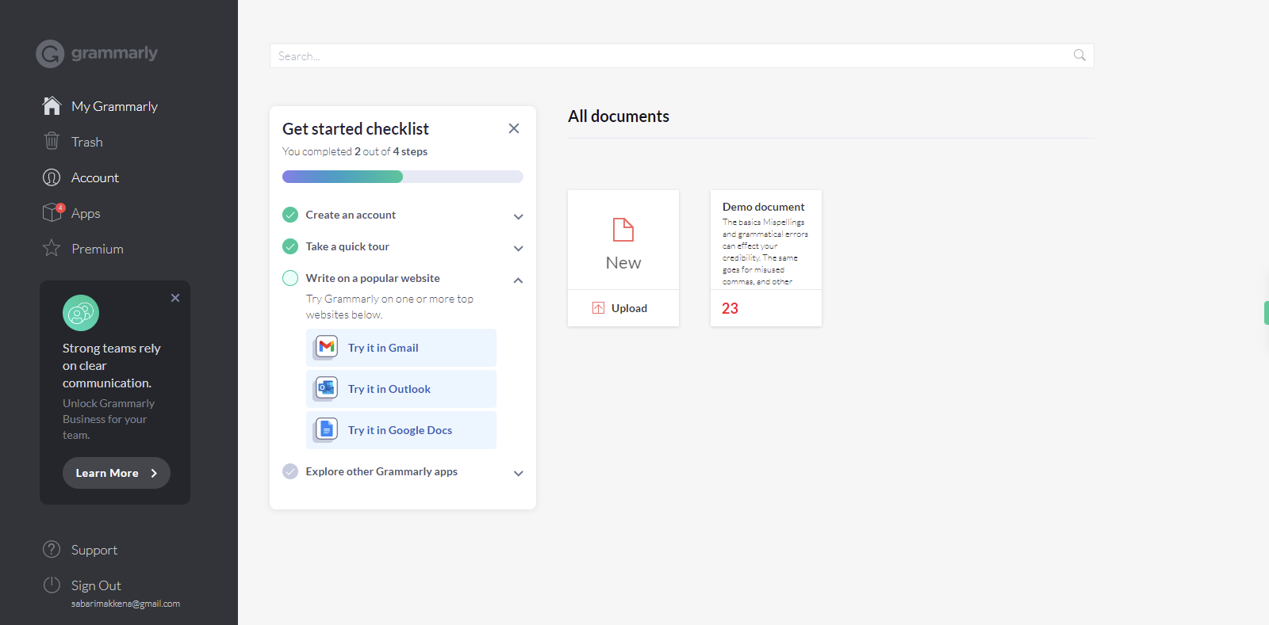Click Try it in Gmail
This screenshot has width=1269, height=625.
tap(401, 348)
